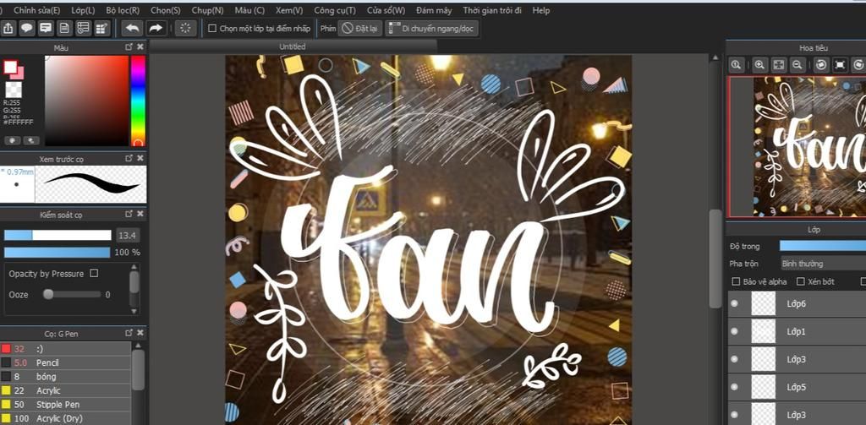
Task: Click the comment box icon in the toolbar
Action: click(x=46, y=28)
